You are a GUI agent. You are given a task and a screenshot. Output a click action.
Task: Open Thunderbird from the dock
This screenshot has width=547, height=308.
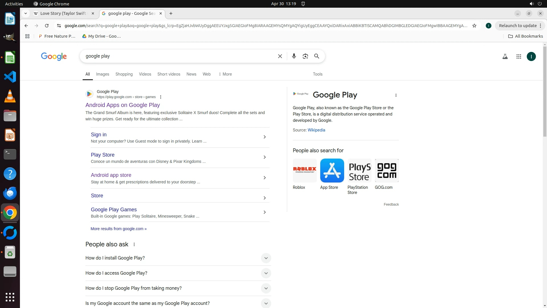pyautogui.click(x=10, y=193)
